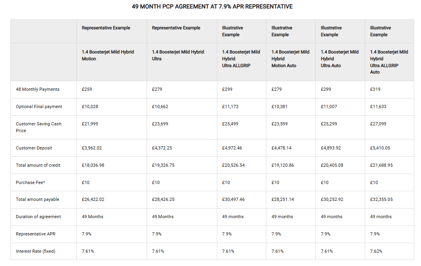Viewport: 421px width, 266px height.
Task: Click the 48 Monthly Payments row label
Action: pyautogui.click(x=38, y=89)
